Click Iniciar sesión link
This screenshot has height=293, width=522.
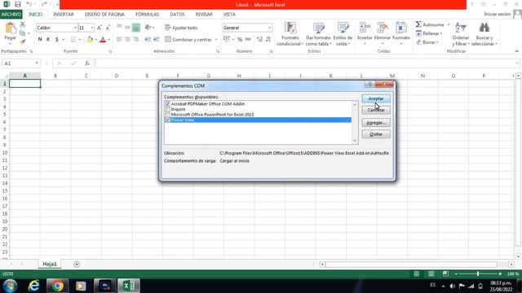coord(497,15)
